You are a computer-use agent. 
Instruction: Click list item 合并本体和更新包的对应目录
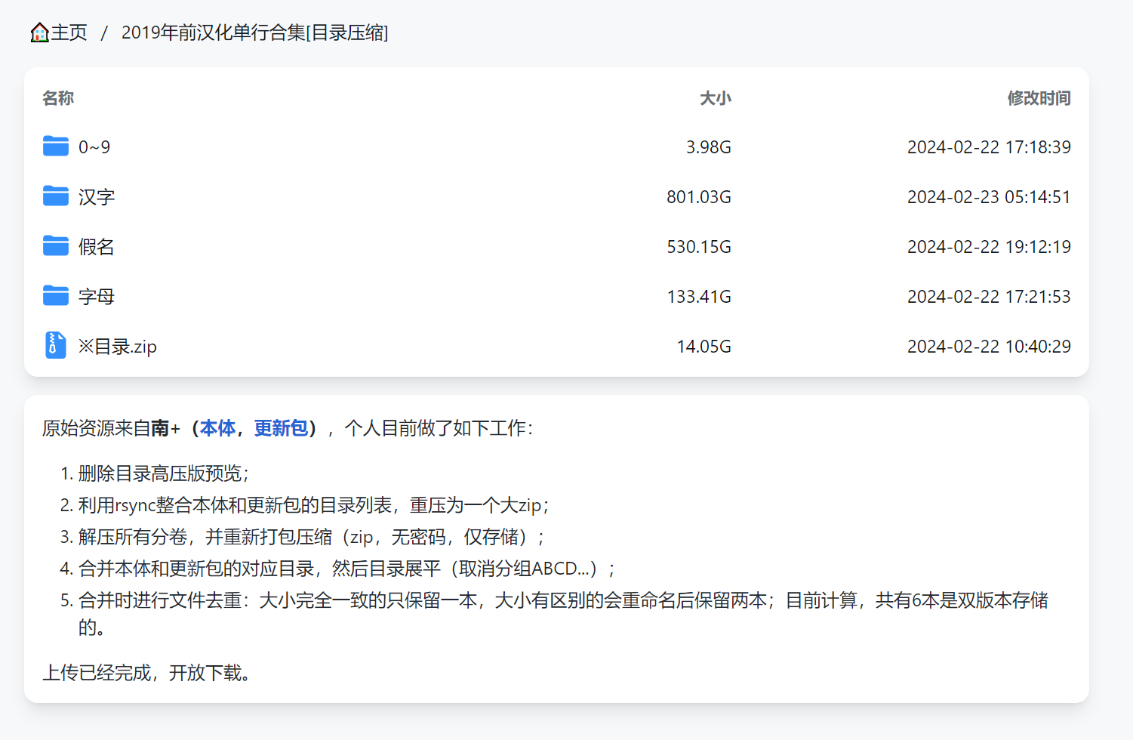347,569
